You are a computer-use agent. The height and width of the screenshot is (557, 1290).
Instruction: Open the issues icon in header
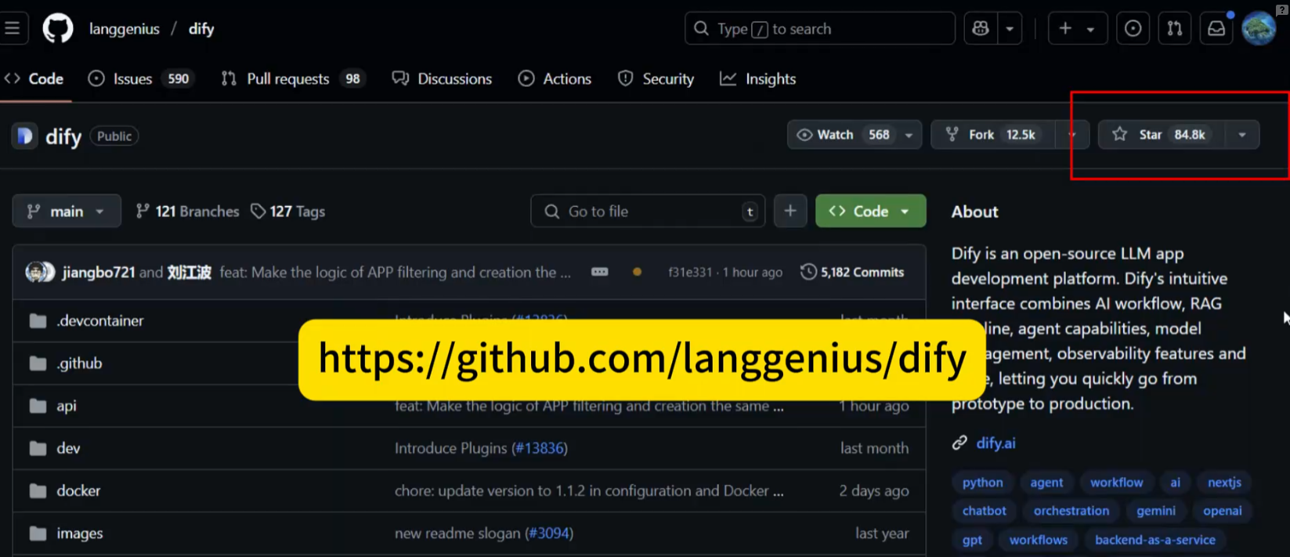pyautogui.click(x=1133, y=29)
